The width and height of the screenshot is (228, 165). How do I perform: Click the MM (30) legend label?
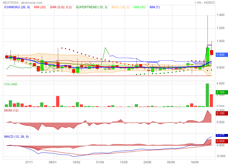coord(139,7)
